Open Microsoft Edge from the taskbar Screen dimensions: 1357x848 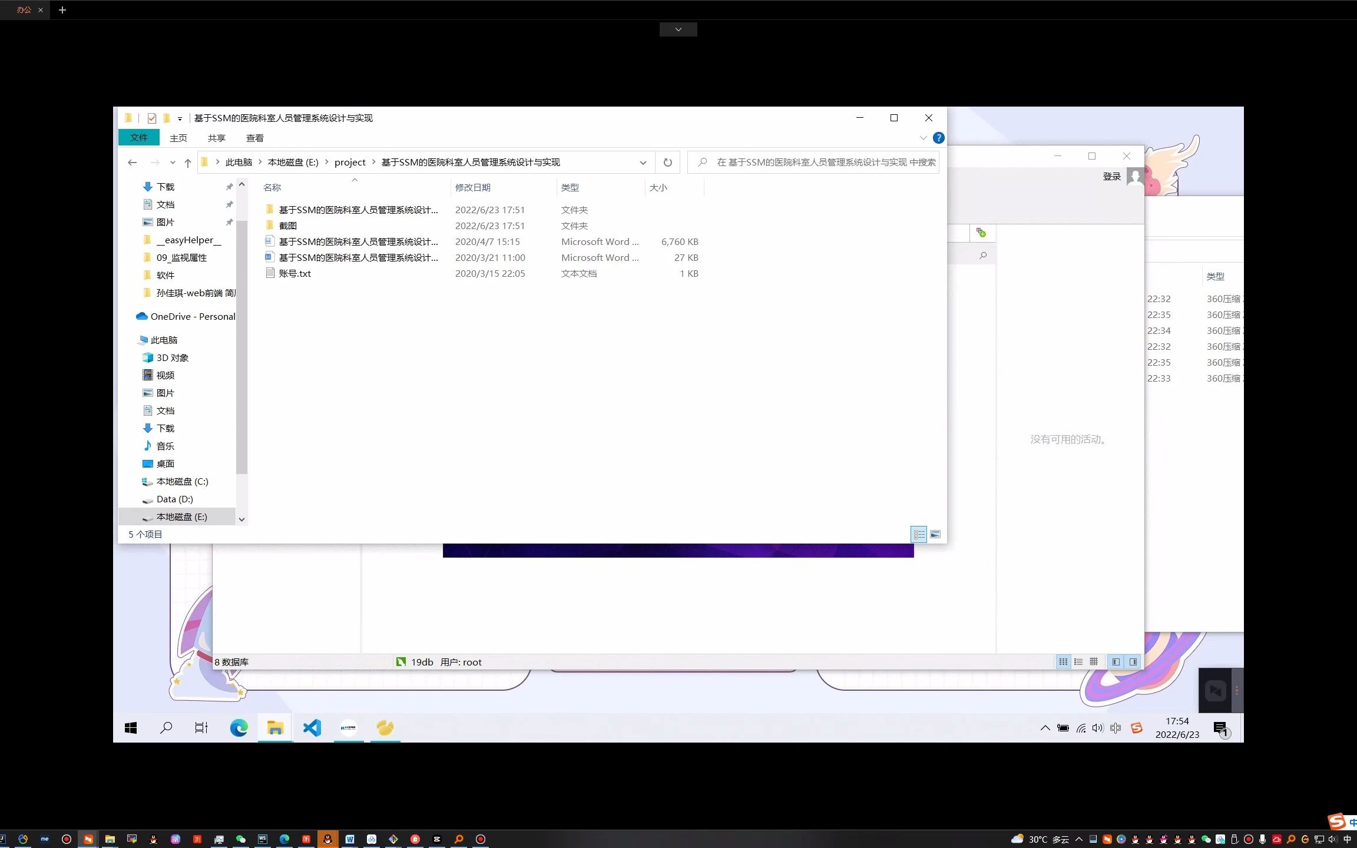[x=239, y=728]
